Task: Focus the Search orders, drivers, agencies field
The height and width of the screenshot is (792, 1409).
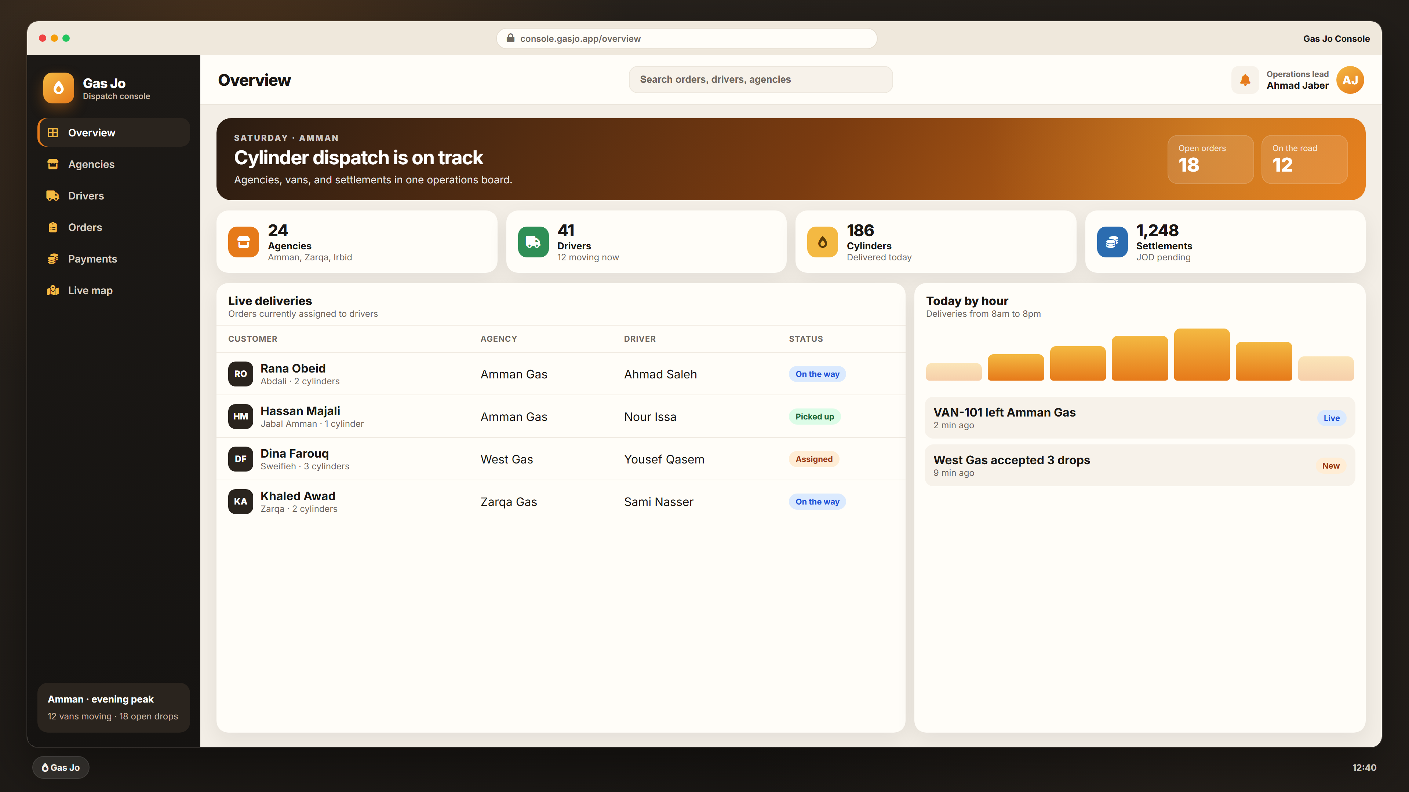Action: click(760, 80)
